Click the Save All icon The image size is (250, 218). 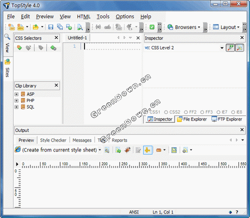[60, 27]
